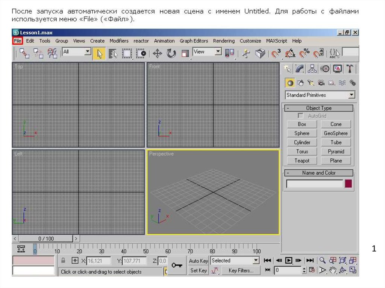Open the Standard Primitives dropdown

(x=352, y=95)
